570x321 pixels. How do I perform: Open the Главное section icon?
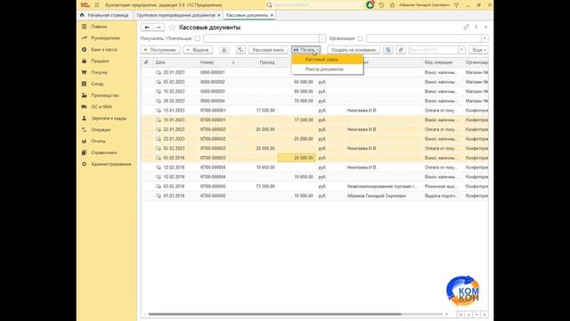[x=84, y=27]
